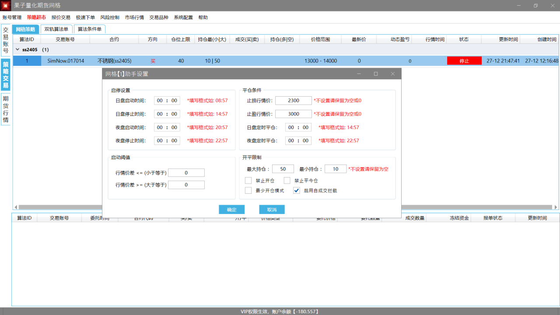Click the 止损行情价 input showing 2300

(x=293, y=100)
